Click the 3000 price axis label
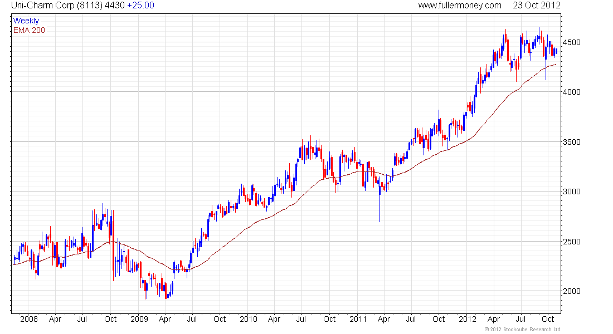 click(x=572, y=192)
